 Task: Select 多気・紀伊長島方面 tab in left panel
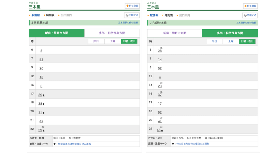click(112, 33)
